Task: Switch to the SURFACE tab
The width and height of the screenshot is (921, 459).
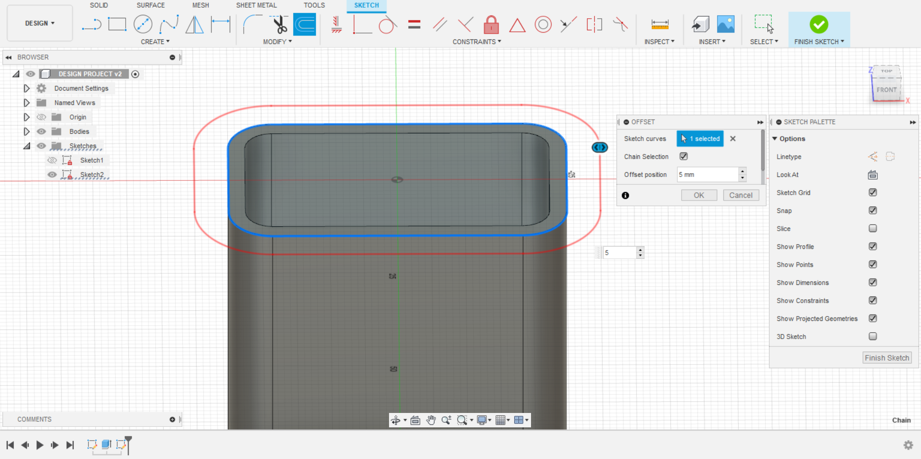Action: [151, 5]
